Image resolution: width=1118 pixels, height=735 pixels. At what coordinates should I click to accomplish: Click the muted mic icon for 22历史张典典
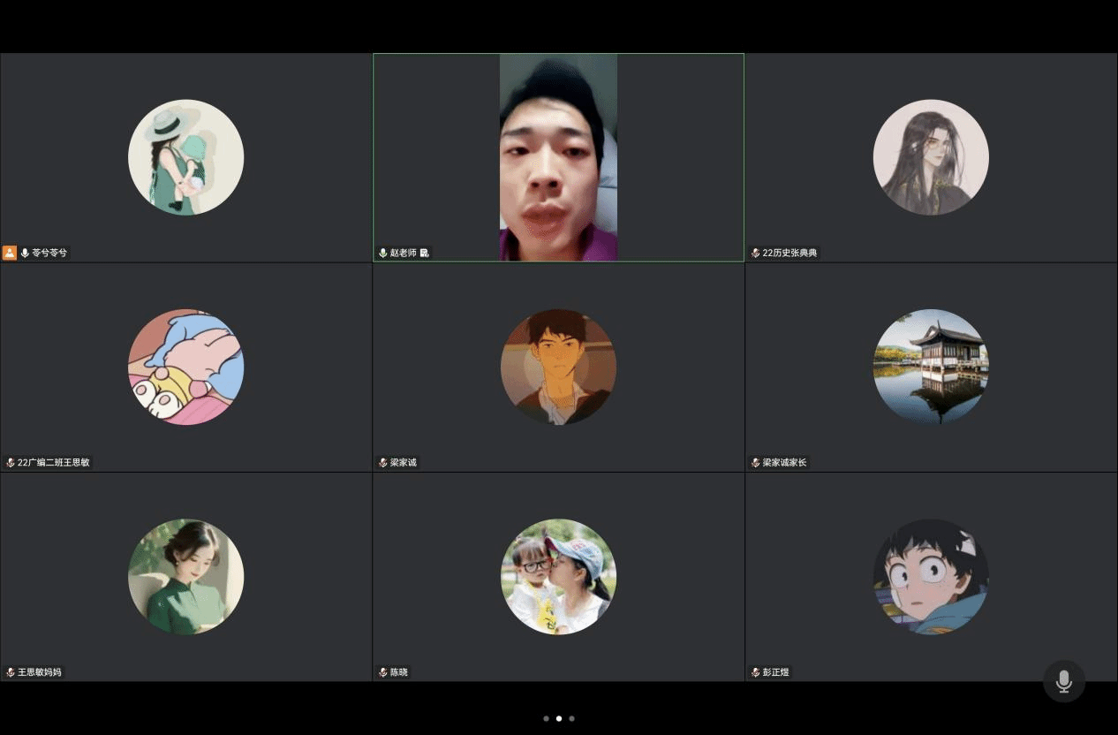(x=756, y=253)
